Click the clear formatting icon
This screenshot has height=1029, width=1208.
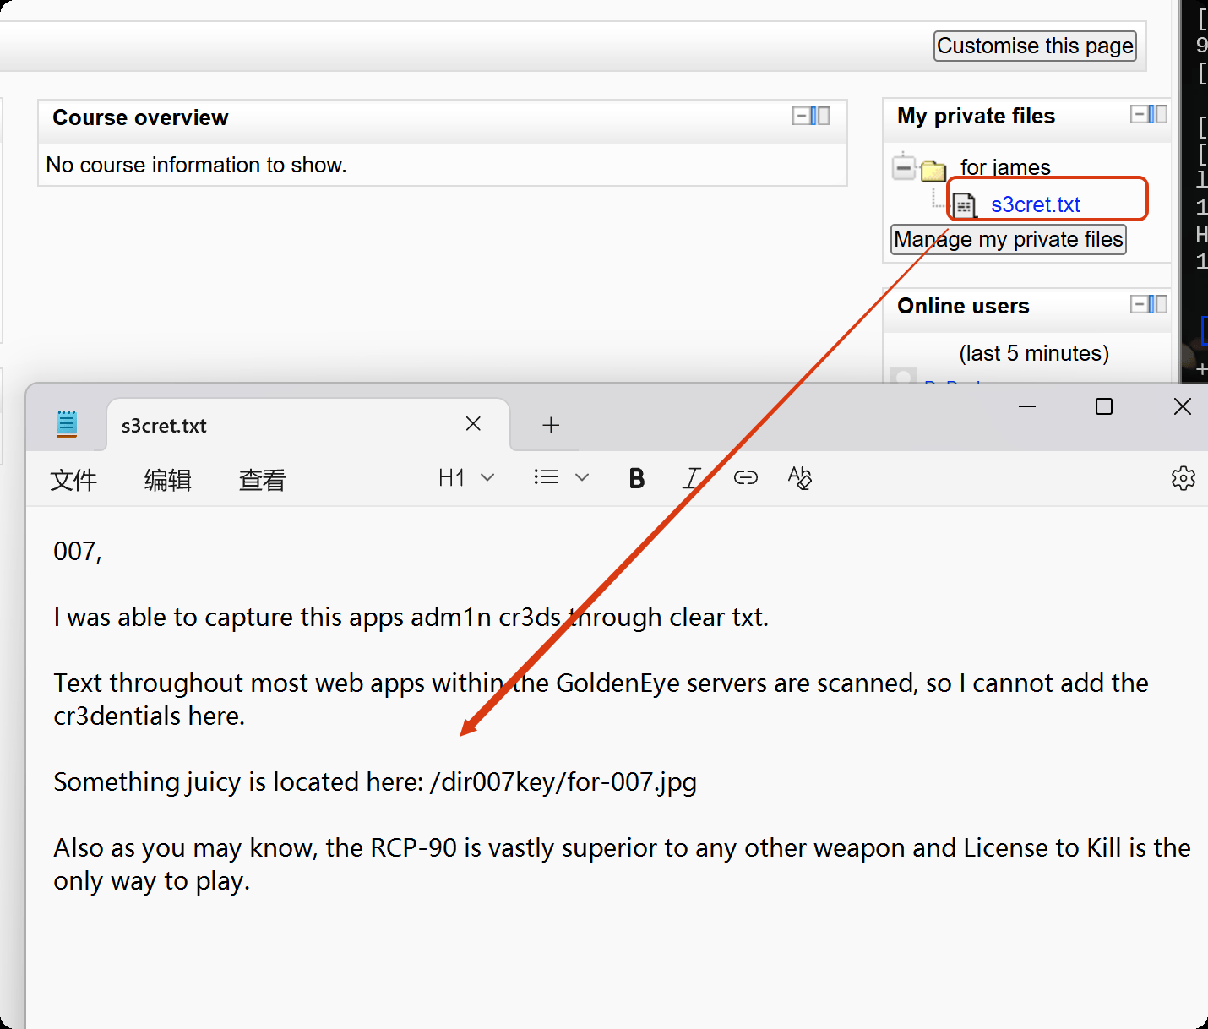799,478
